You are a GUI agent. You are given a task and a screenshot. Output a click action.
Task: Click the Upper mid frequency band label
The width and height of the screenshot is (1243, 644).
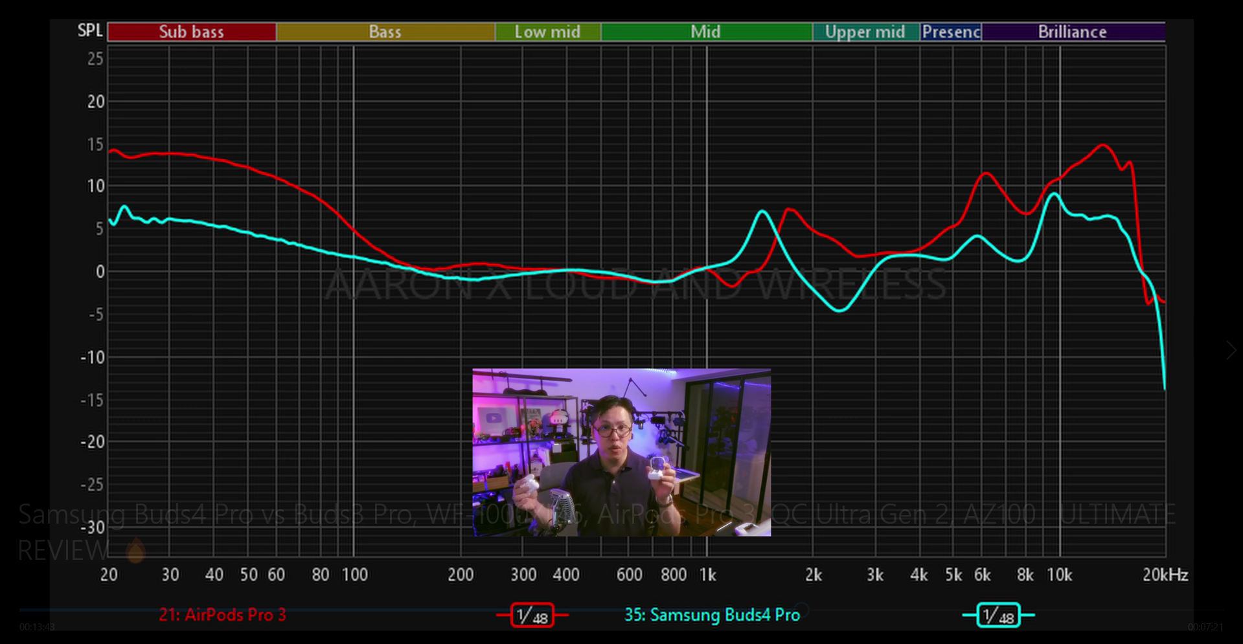[x=866, y=32]
